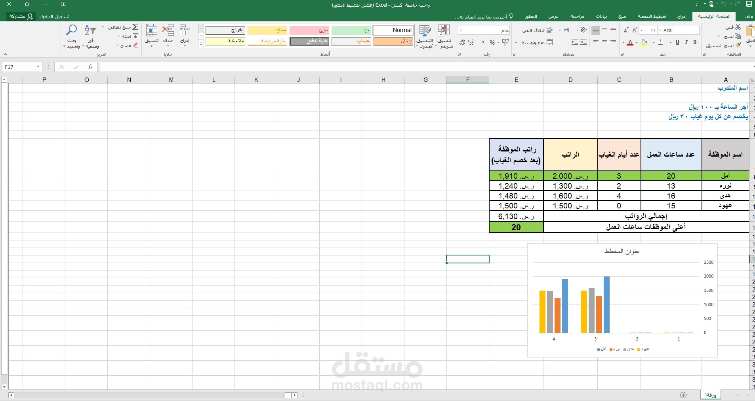The width and height of the screenshot is (755, 401).
Task: Click the cell borders icon
Action: (x=661, y=42)
